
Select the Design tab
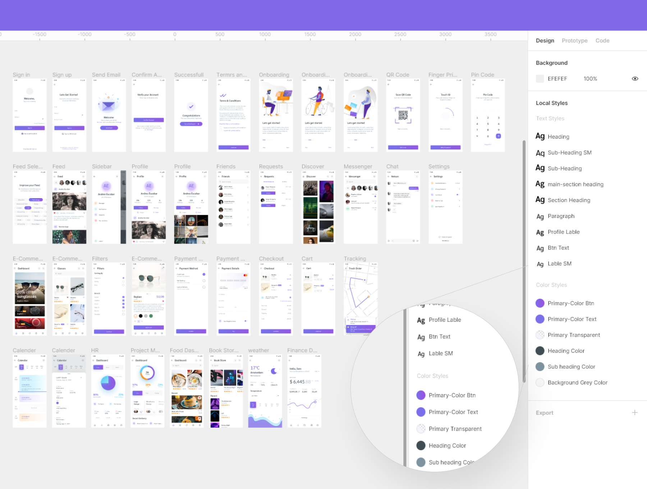pyautogui.click(x=545, y=41)
